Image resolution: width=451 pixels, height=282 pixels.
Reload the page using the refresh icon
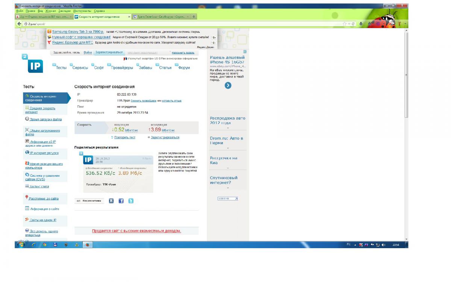point(354,24)
